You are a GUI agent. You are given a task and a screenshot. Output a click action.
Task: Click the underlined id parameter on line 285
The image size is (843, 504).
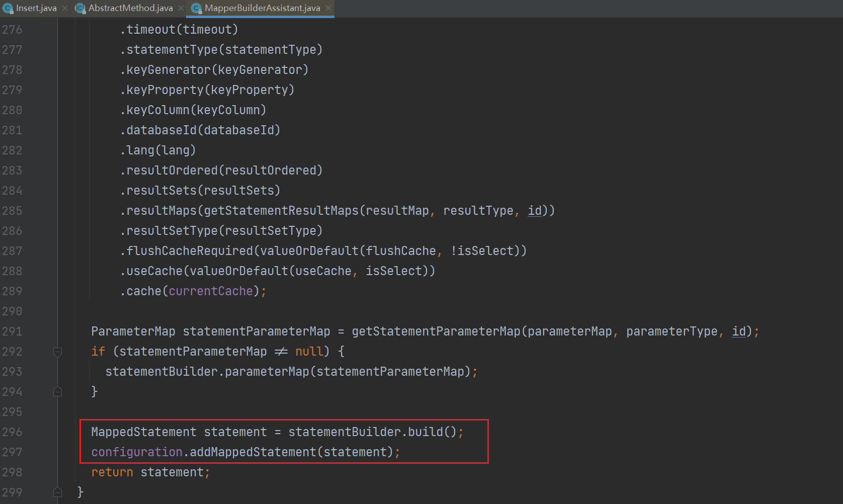point(534,211)
